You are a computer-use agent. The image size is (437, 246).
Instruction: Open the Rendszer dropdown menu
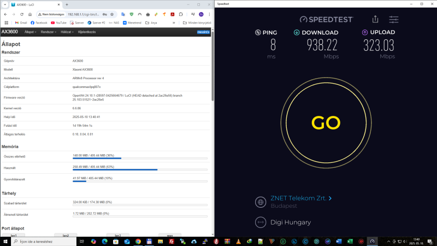(x=49, y=32)
